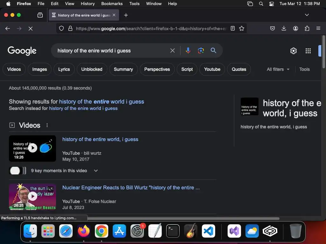Screen dimensions: 326x244
Task: Select the Script filter chip
Action: [187, 69]
